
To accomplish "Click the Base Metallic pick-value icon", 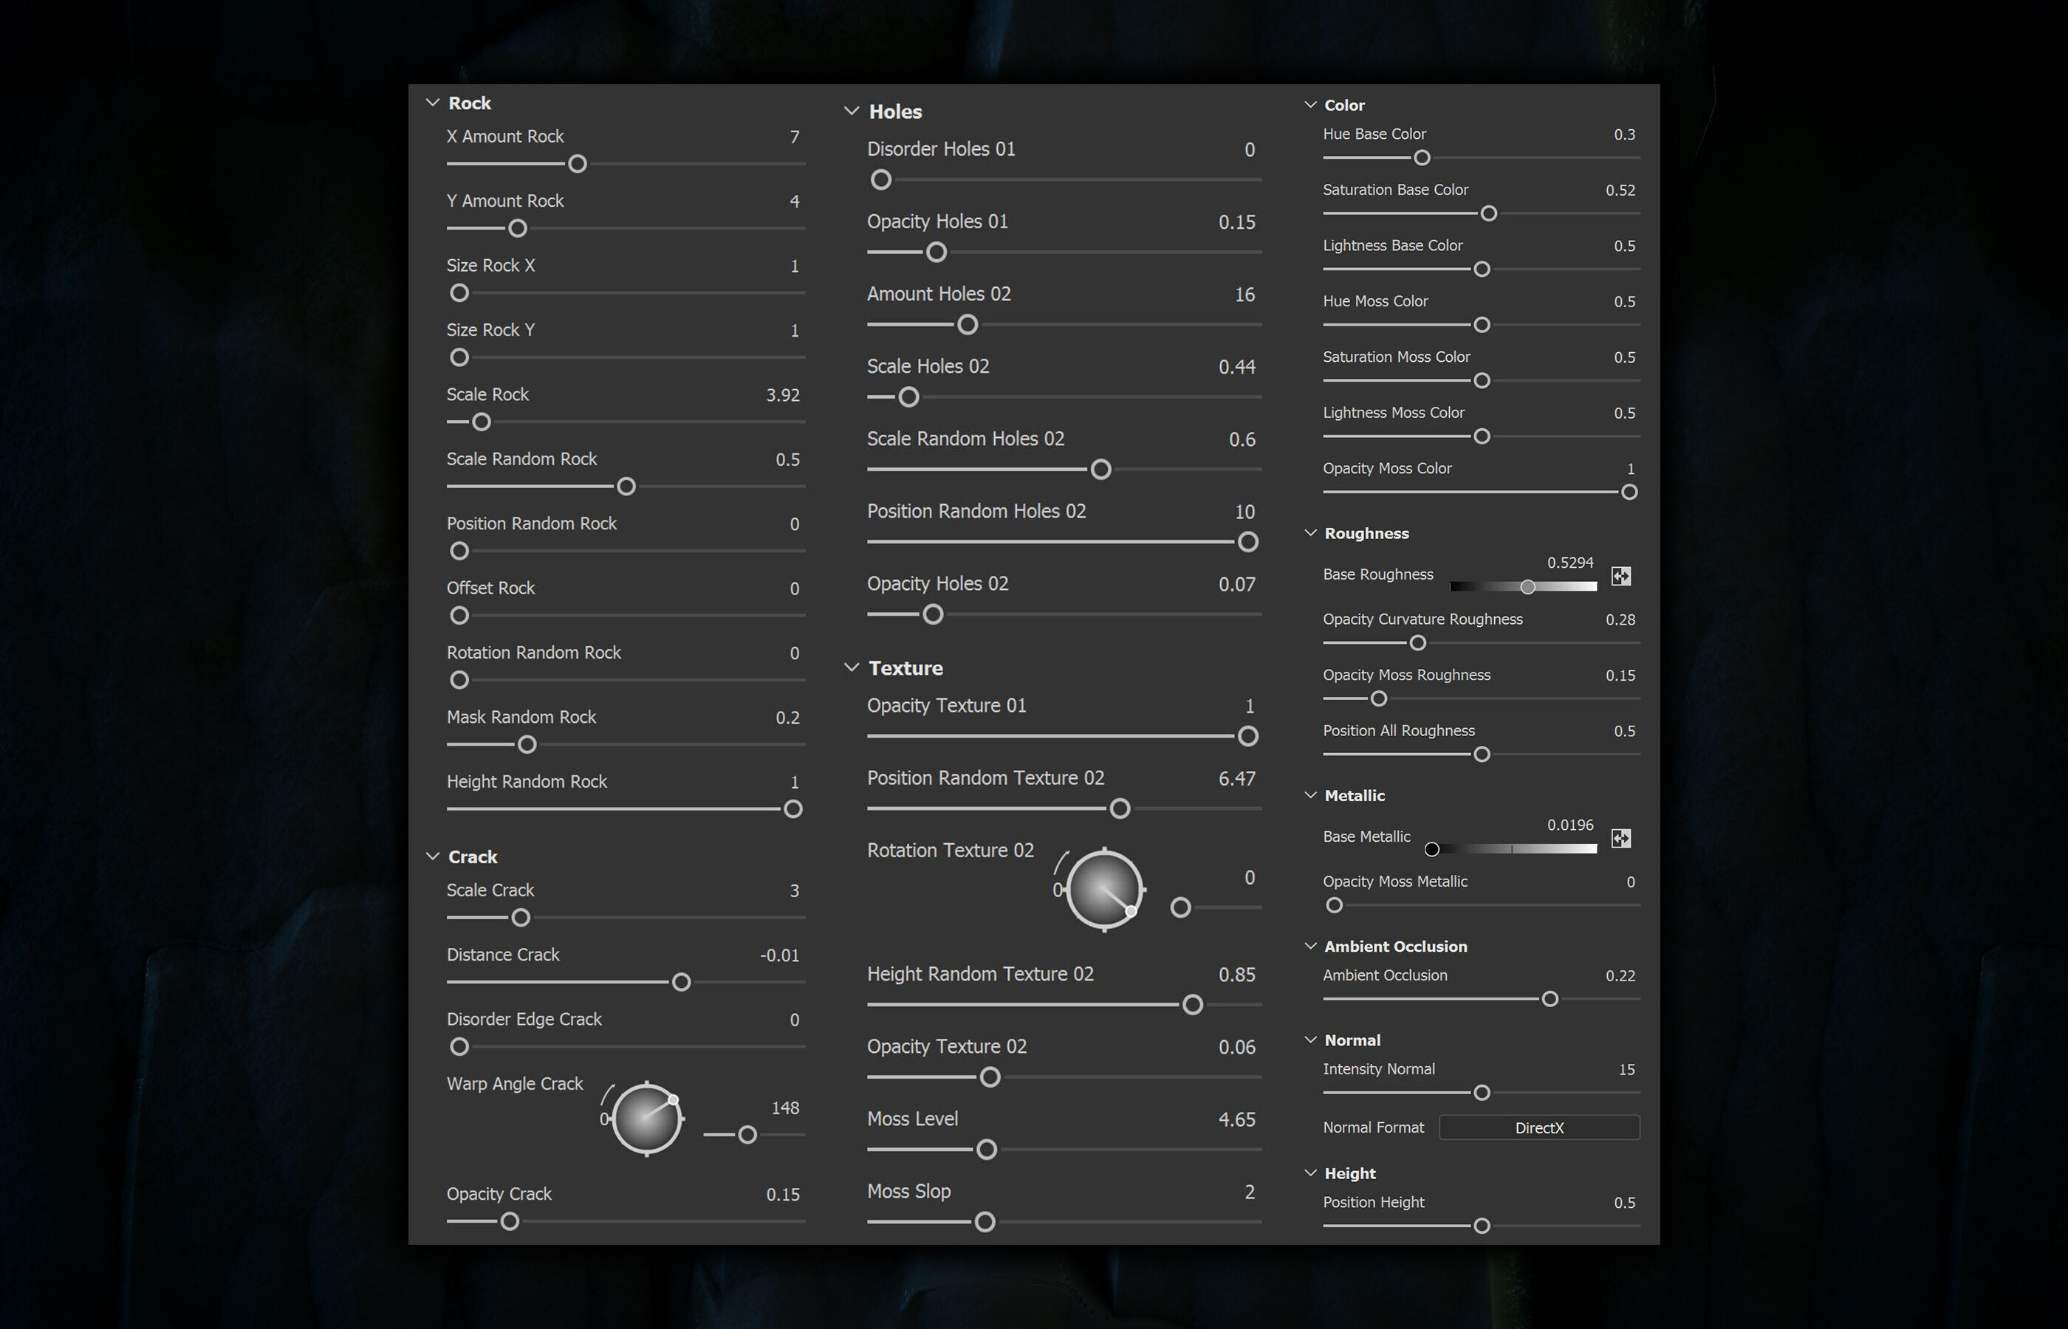I will click(x=1621, y=838).
